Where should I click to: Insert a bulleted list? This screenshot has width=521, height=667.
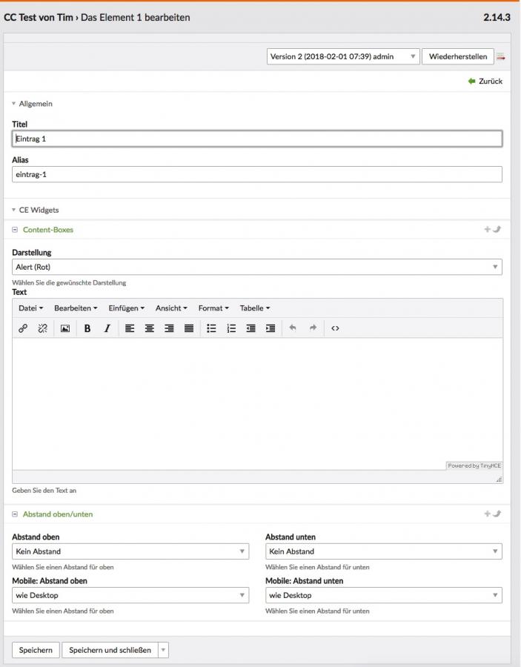coord(211,328)
